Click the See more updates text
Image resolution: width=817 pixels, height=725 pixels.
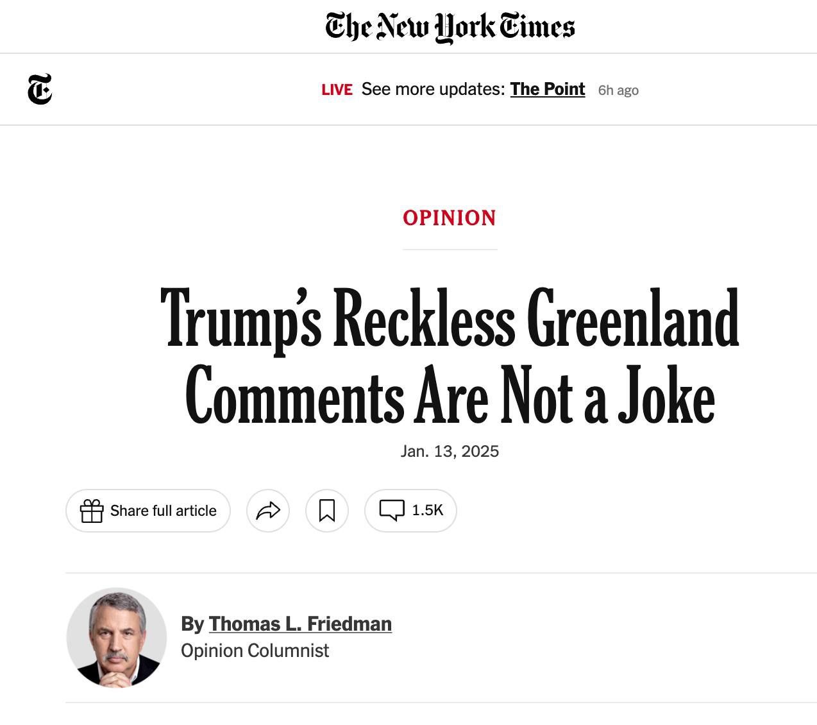pyautogui.click(x=434, y=89)
